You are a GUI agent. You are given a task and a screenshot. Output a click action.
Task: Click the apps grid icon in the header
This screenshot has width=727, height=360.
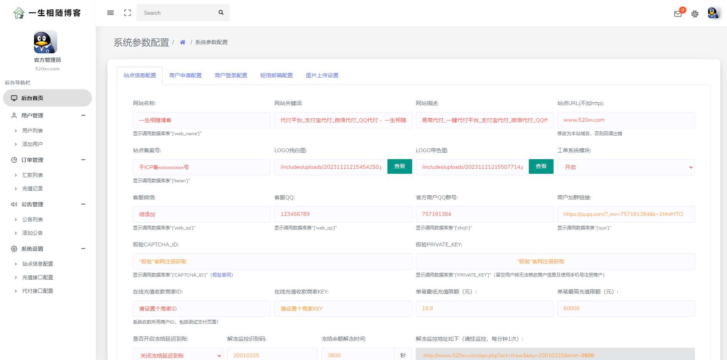click(x=695, y=14)
